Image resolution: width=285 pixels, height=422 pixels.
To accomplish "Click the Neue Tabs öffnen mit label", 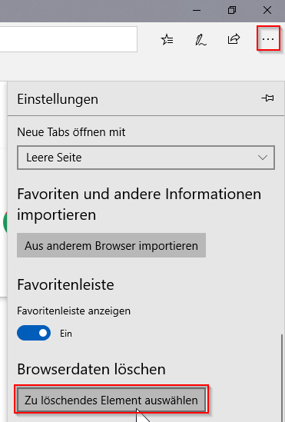I will pyautogui.click(x=71, y=132).
